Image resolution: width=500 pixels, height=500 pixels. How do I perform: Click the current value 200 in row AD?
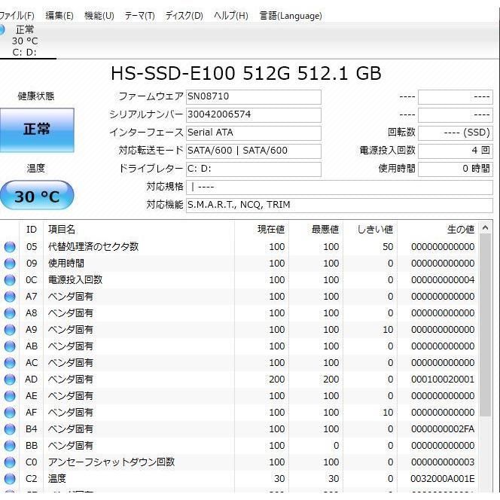coord(277,380)
